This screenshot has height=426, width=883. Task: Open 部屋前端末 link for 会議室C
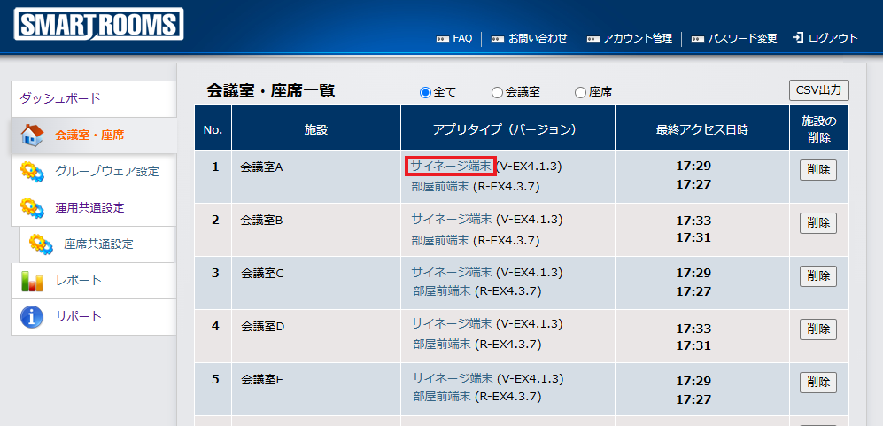(x=442, y=290)
